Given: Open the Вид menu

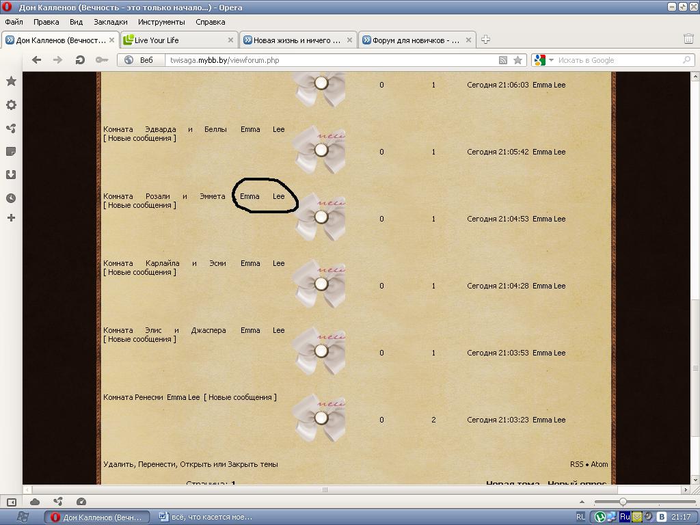Looking at the screenshot, I should point(76,22).
